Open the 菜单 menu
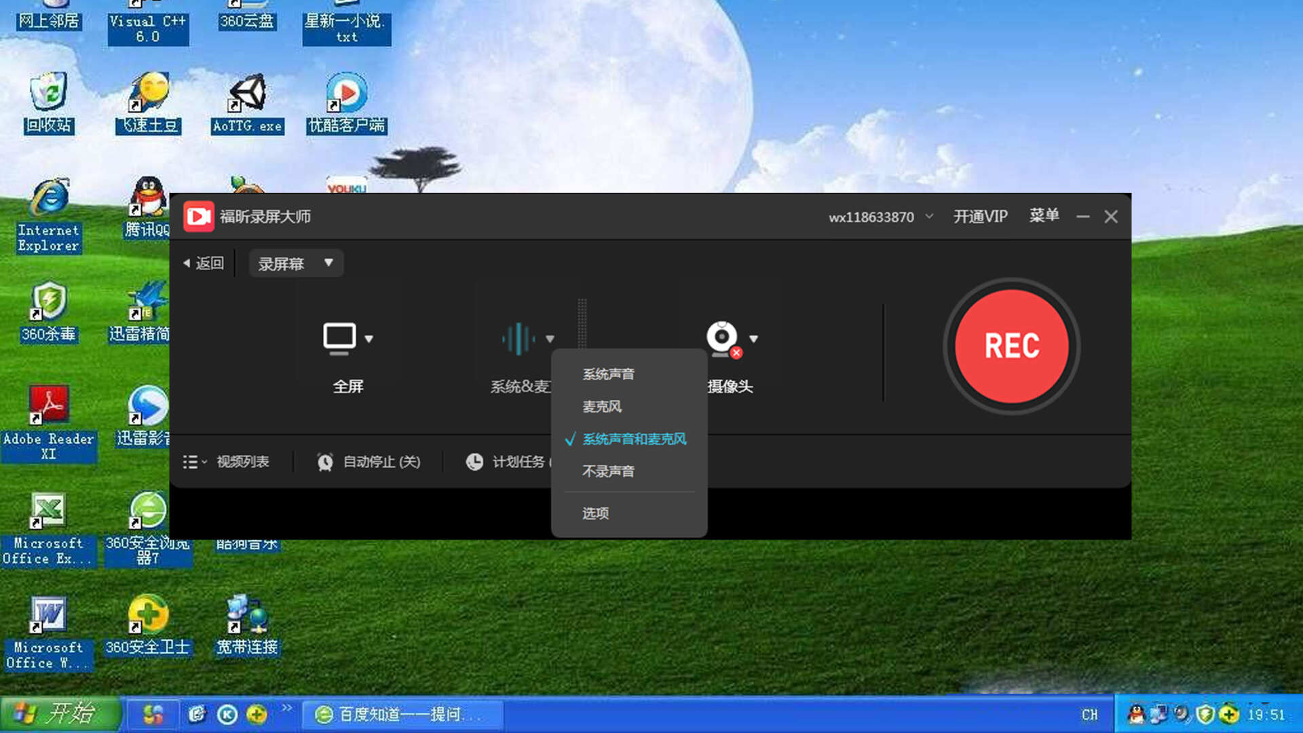Viewport: 1303px width, 733px height. click(1044, 216)
